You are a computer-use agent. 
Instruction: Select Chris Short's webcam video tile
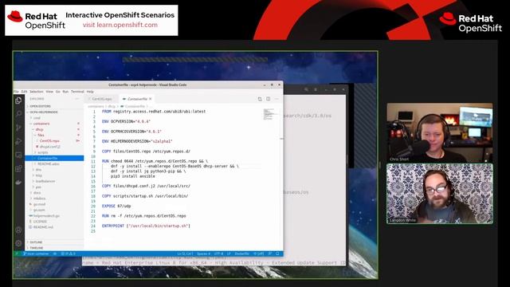coord(440,133)
